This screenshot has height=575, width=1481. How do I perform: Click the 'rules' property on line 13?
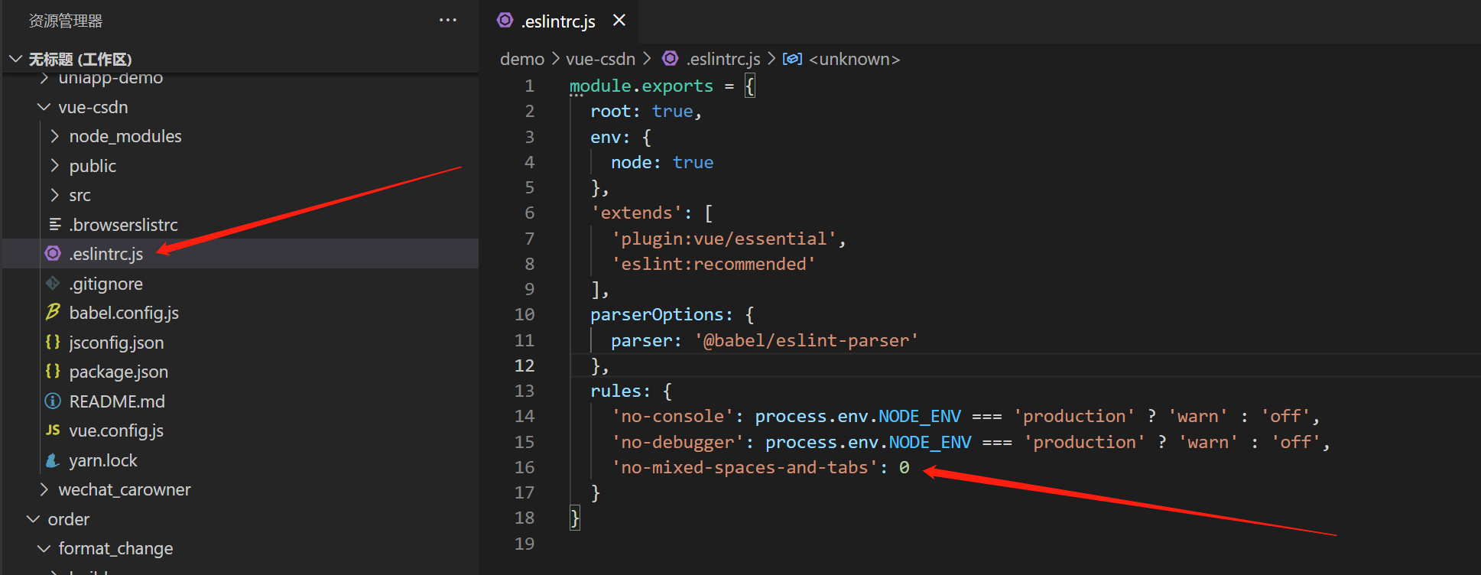(x=615, y=391)
